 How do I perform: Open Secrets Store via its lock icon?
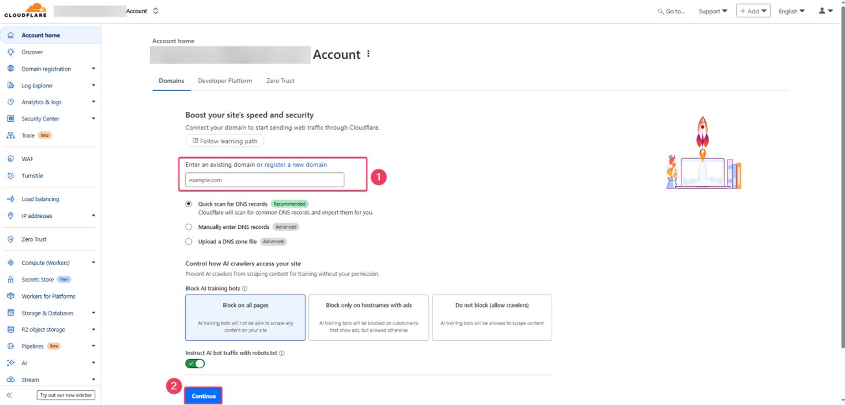(11, 280)
